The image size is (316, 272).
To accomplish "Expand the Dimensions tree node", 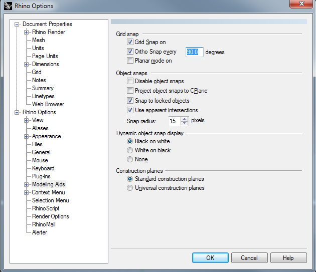I will (26, 65).
